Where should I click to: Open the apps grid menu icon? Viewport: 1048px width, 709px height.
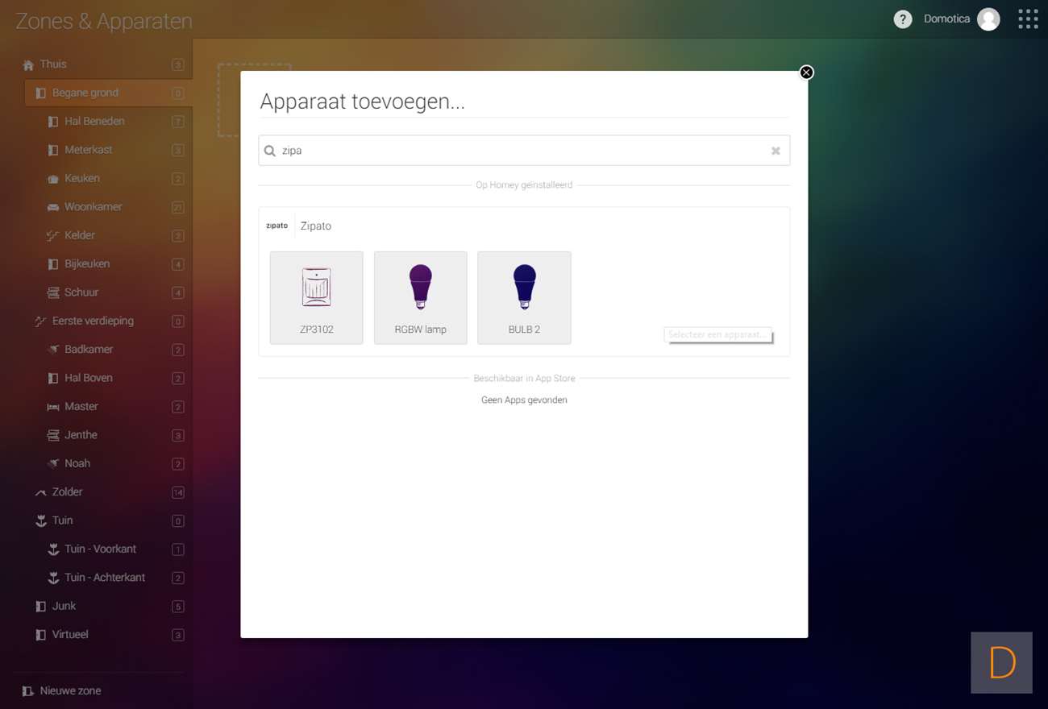click(x=1028, y=19)
